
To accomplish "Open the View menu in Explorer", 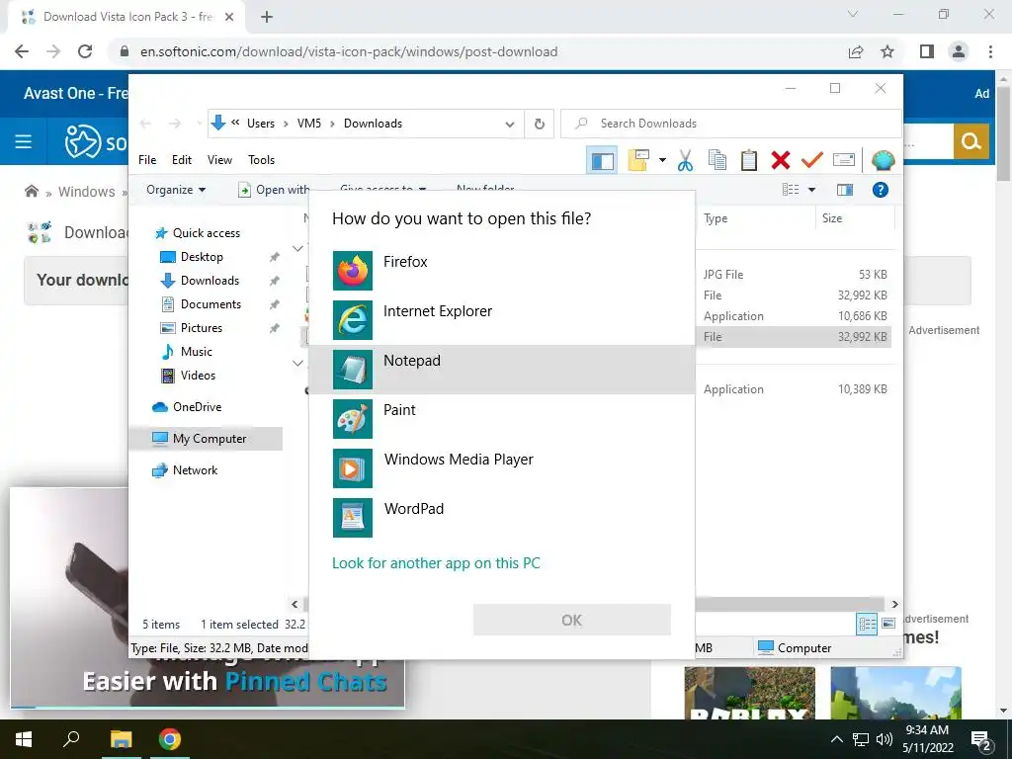I will point(219,159).
